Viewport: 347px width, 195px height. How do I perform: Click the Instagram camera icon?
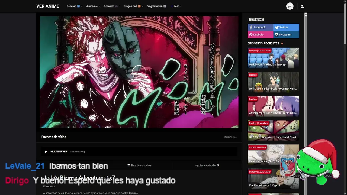(277, 35)
